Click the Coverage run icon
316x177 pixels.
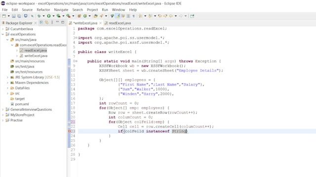pyautogui.click(x=58, y=16)
